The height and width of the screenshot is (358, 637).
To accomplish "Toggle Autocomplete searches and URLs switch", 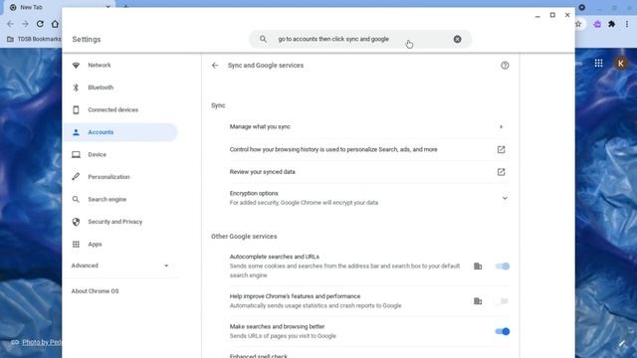I will pos(502,267).
